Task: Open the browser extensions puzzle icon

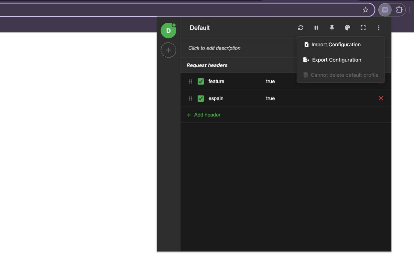Action: [399, 10]
